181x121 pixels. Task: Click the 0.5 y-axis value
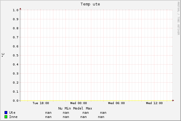15,56
